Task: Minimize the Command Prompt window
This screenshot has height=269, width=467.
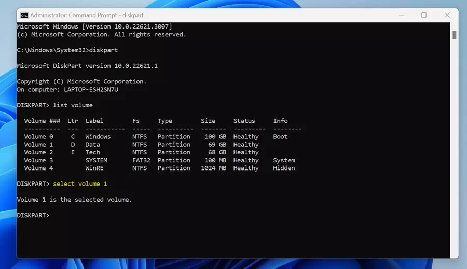Action: tap(401, 15)
